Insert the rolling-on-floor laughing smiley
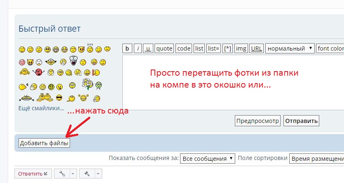The image size is (344, 183). [x=71, y=99]
